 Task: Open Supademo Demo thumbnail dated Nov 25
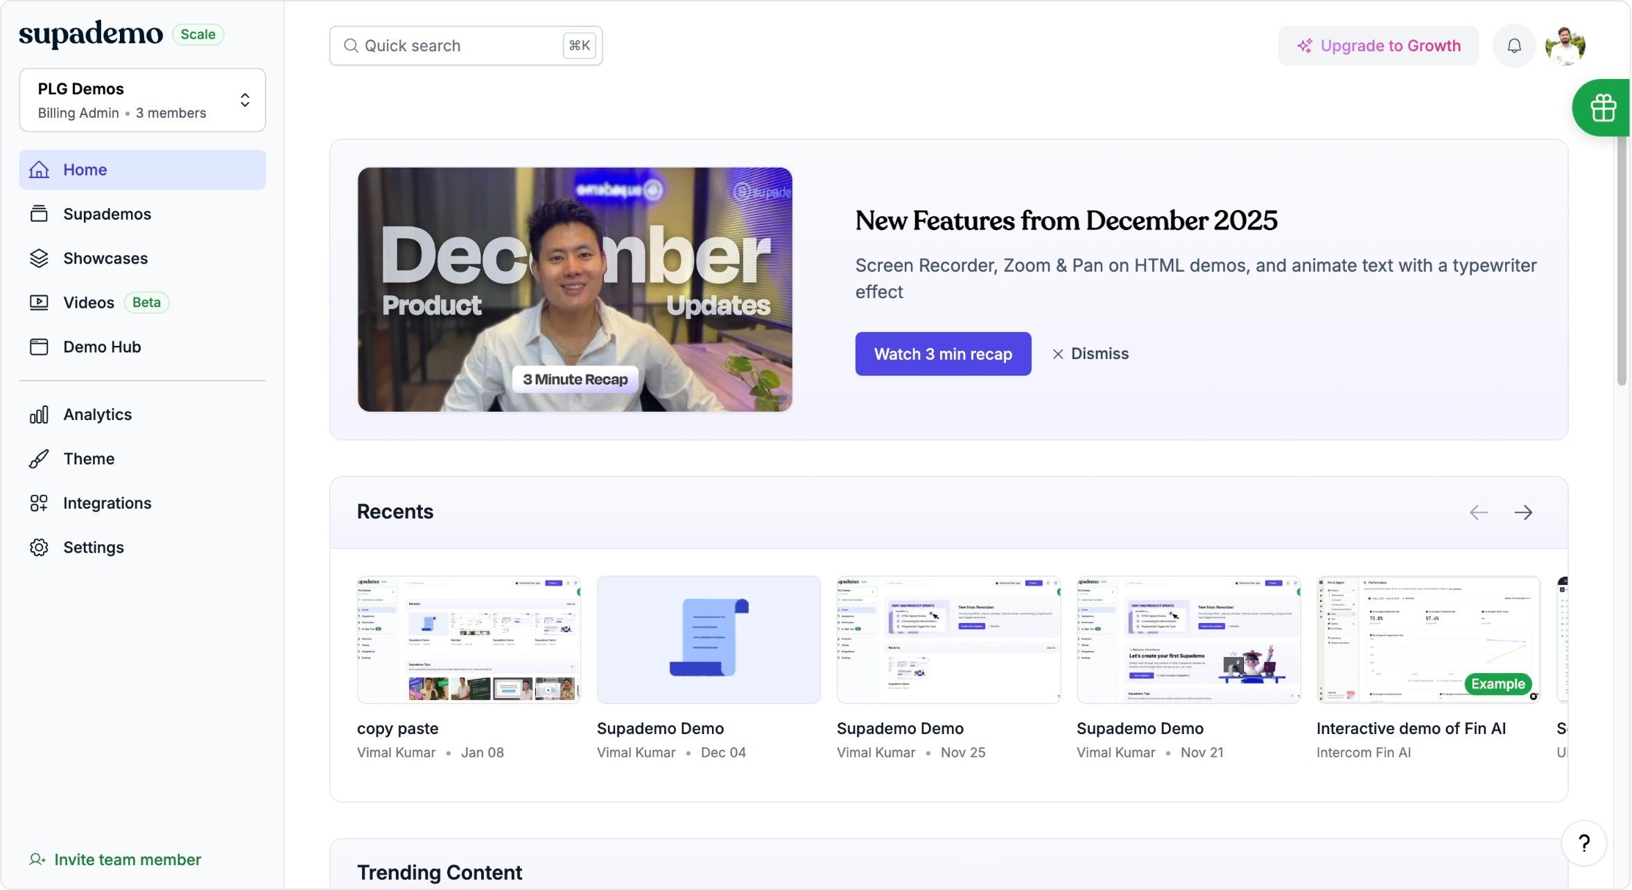[948, 640]
